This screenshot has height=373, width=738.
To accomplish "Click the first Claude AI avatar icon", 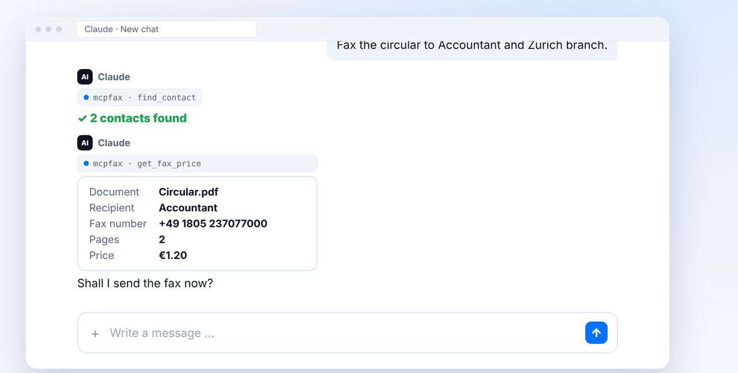I will click(85, 77).
